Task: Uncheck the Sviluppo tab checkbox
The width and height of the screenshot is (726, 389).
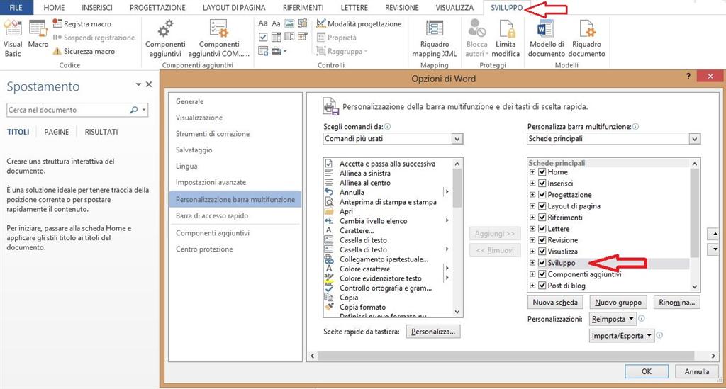Action: click(542, 263)
